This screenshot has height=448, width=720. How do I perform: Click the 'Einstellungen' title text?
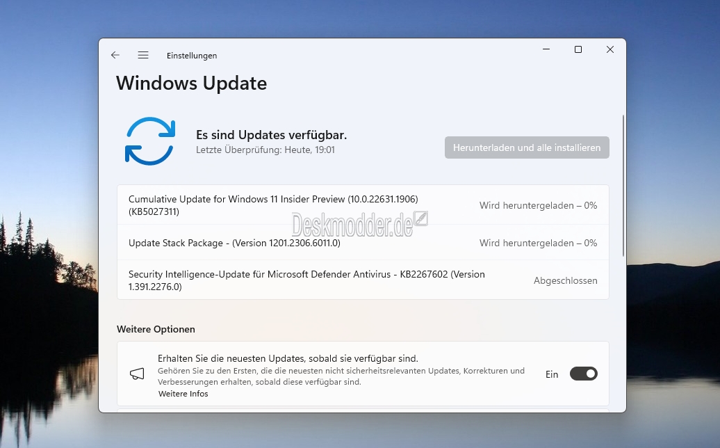(x=192, y=56)
